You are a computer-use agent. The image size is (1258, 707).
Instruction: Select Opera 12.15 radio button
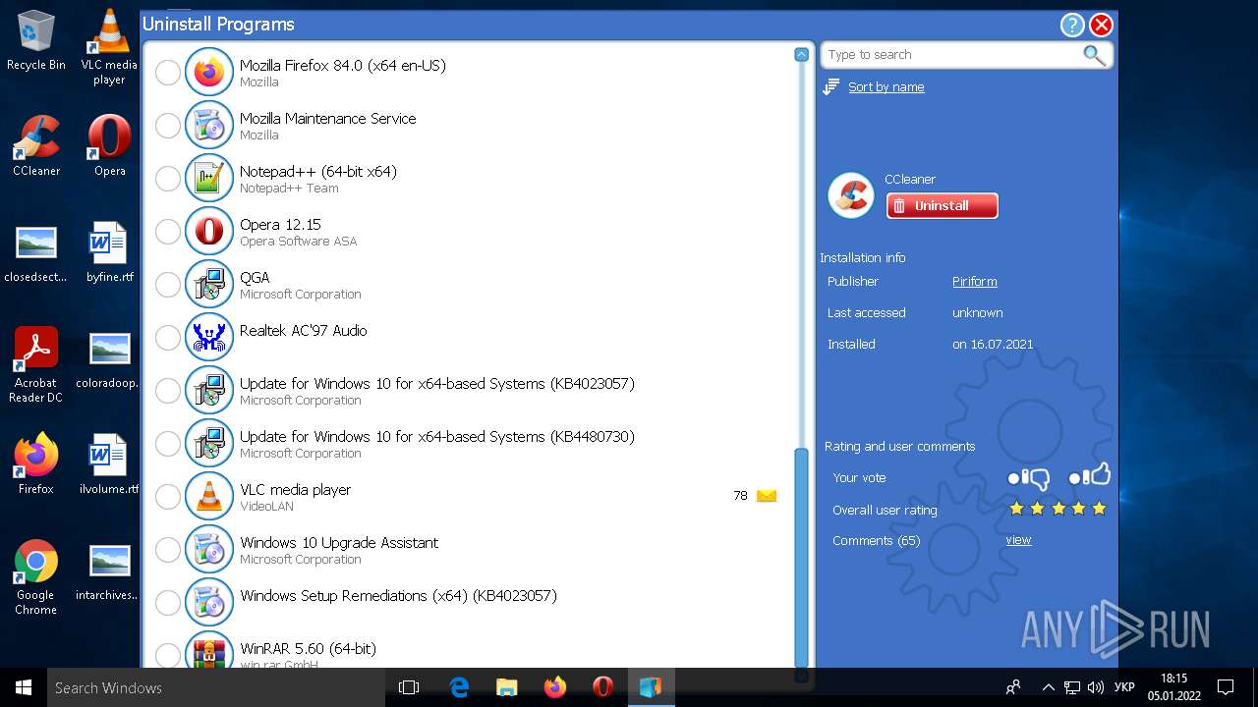[168, 232]
